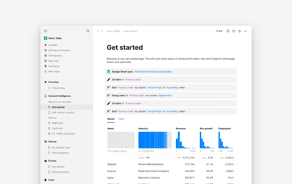Click the Share button

[219, 31]
